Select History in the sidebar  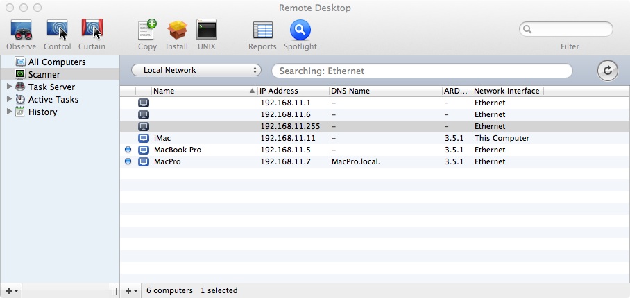coord(42,112)
